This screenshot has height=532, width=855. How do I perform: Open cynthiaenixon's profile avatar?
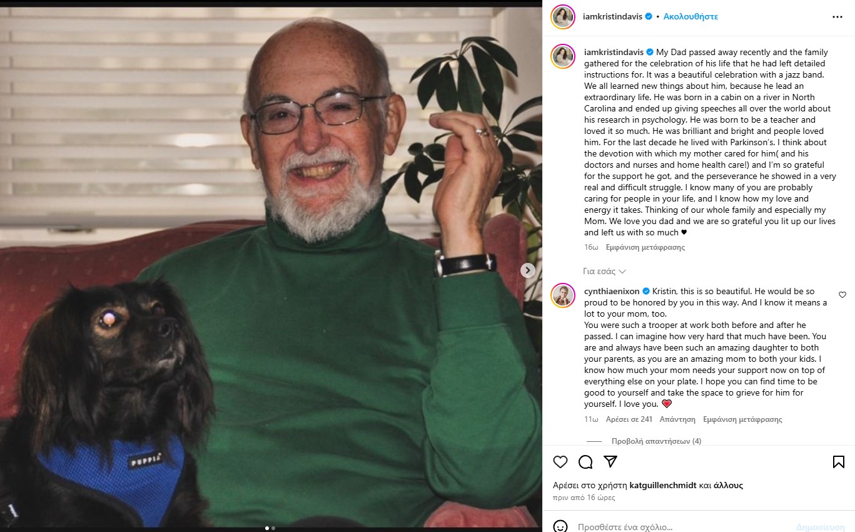point(563,295)
